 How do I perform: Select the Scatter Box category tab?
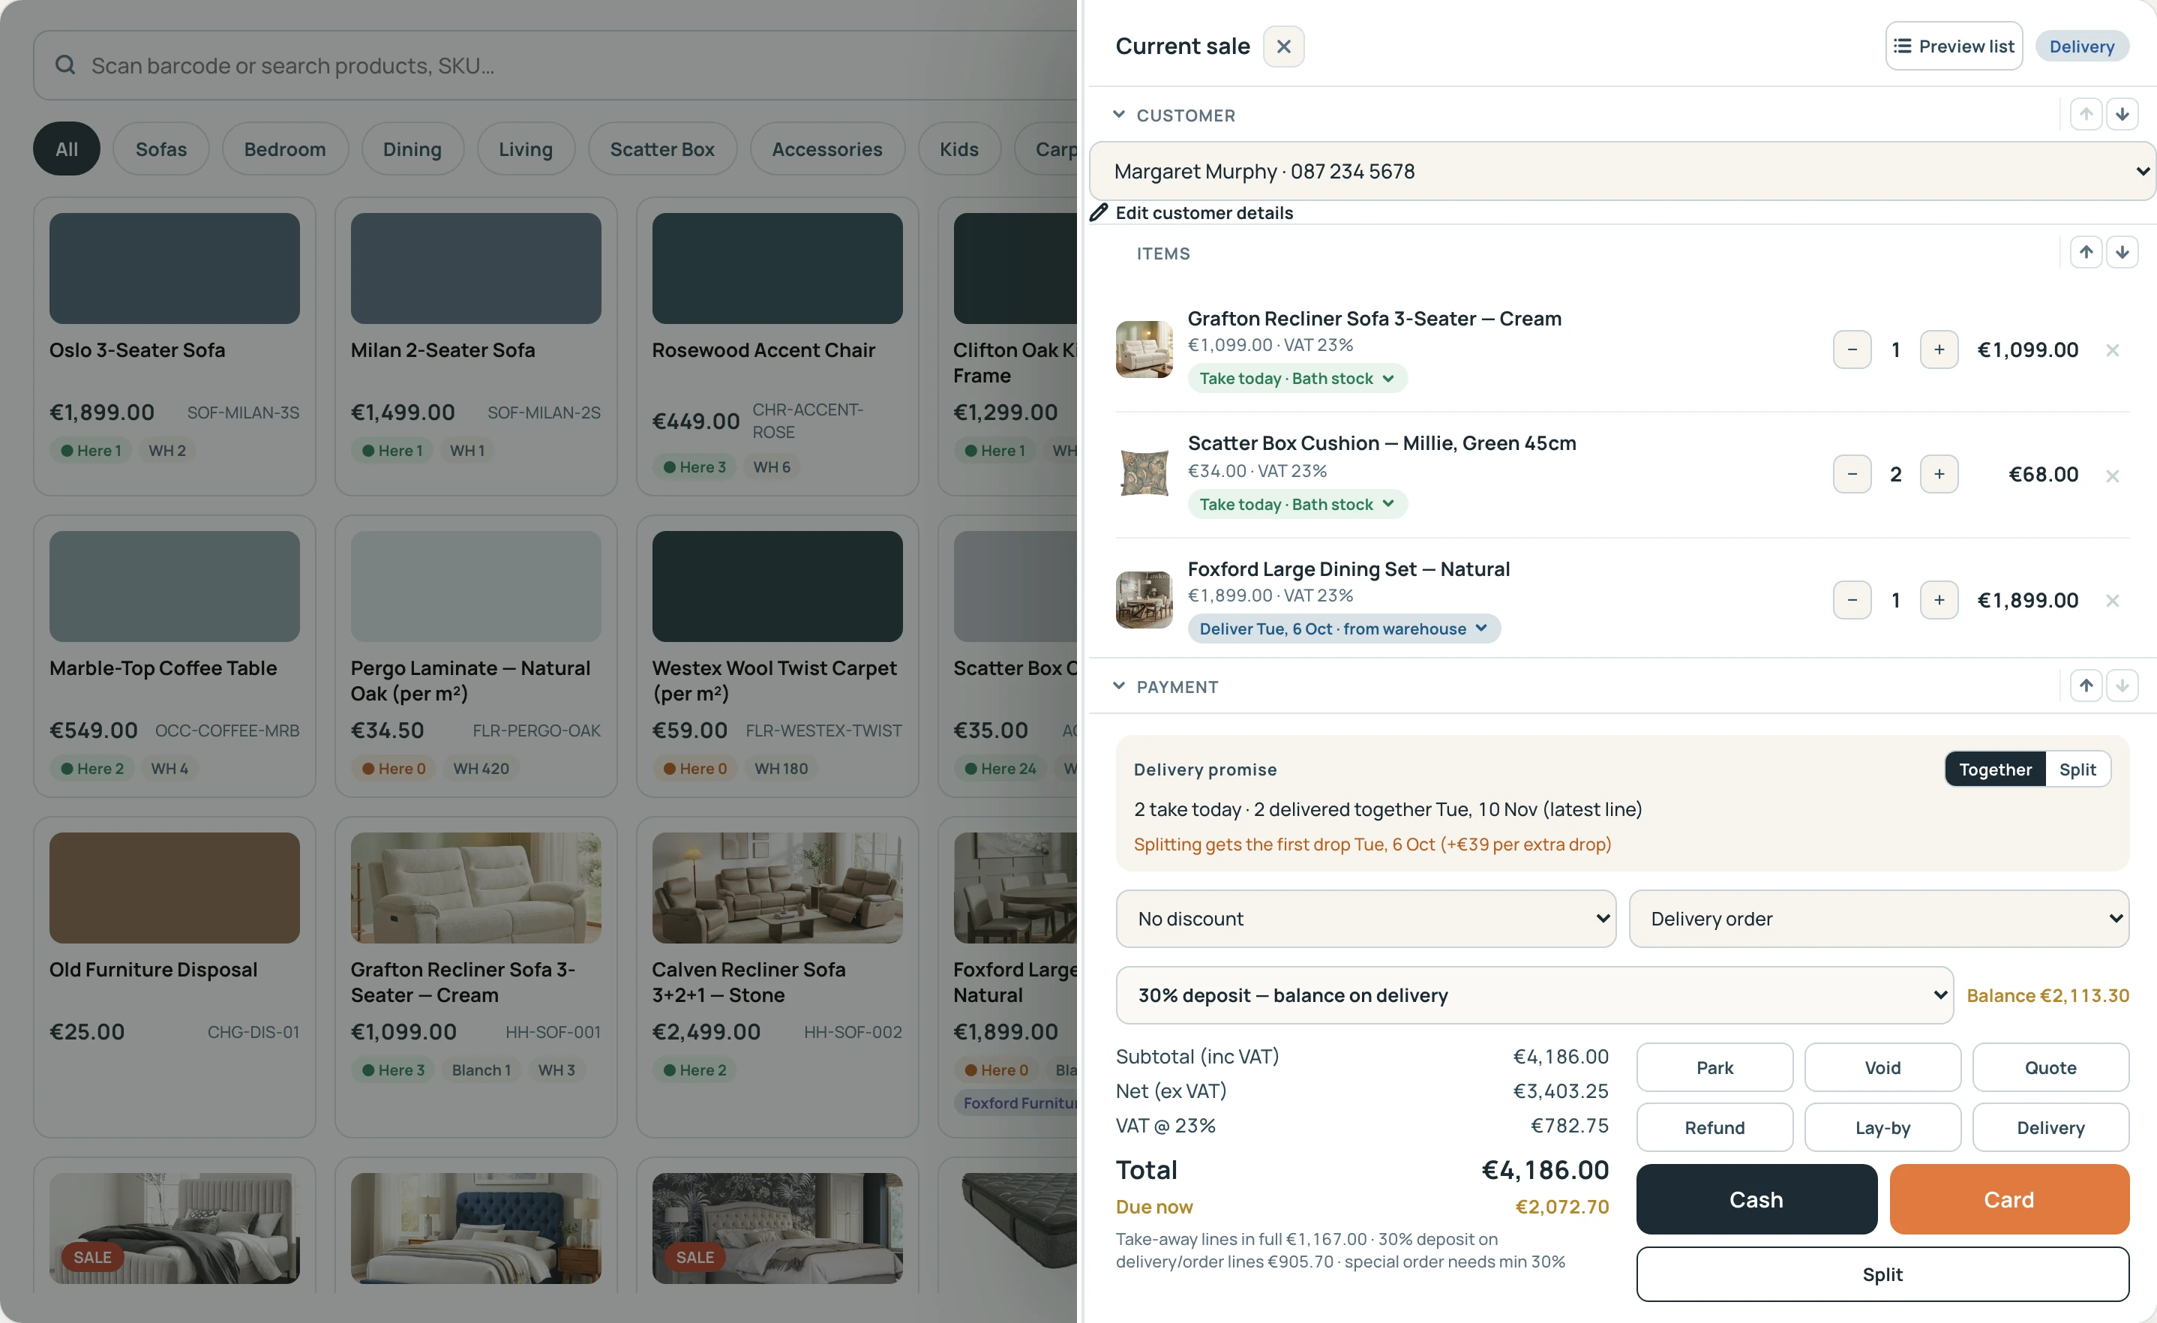pos(661,150)
